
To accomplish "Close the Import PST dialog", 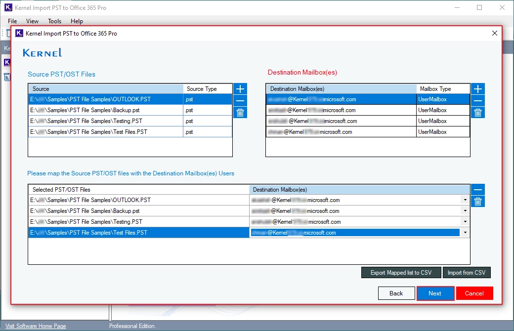I will click(495, 33).
